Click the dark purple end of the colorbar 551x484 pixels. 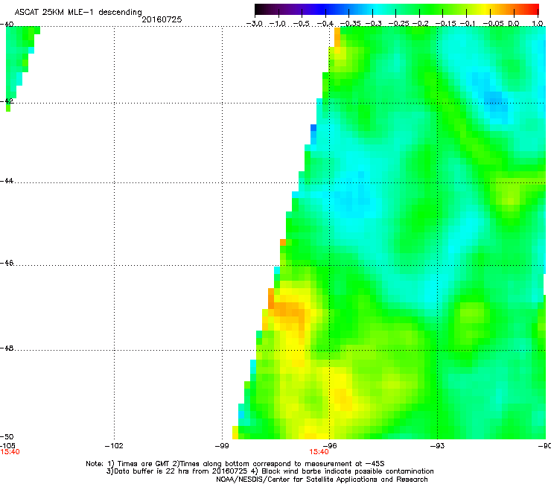click(262, 10)
